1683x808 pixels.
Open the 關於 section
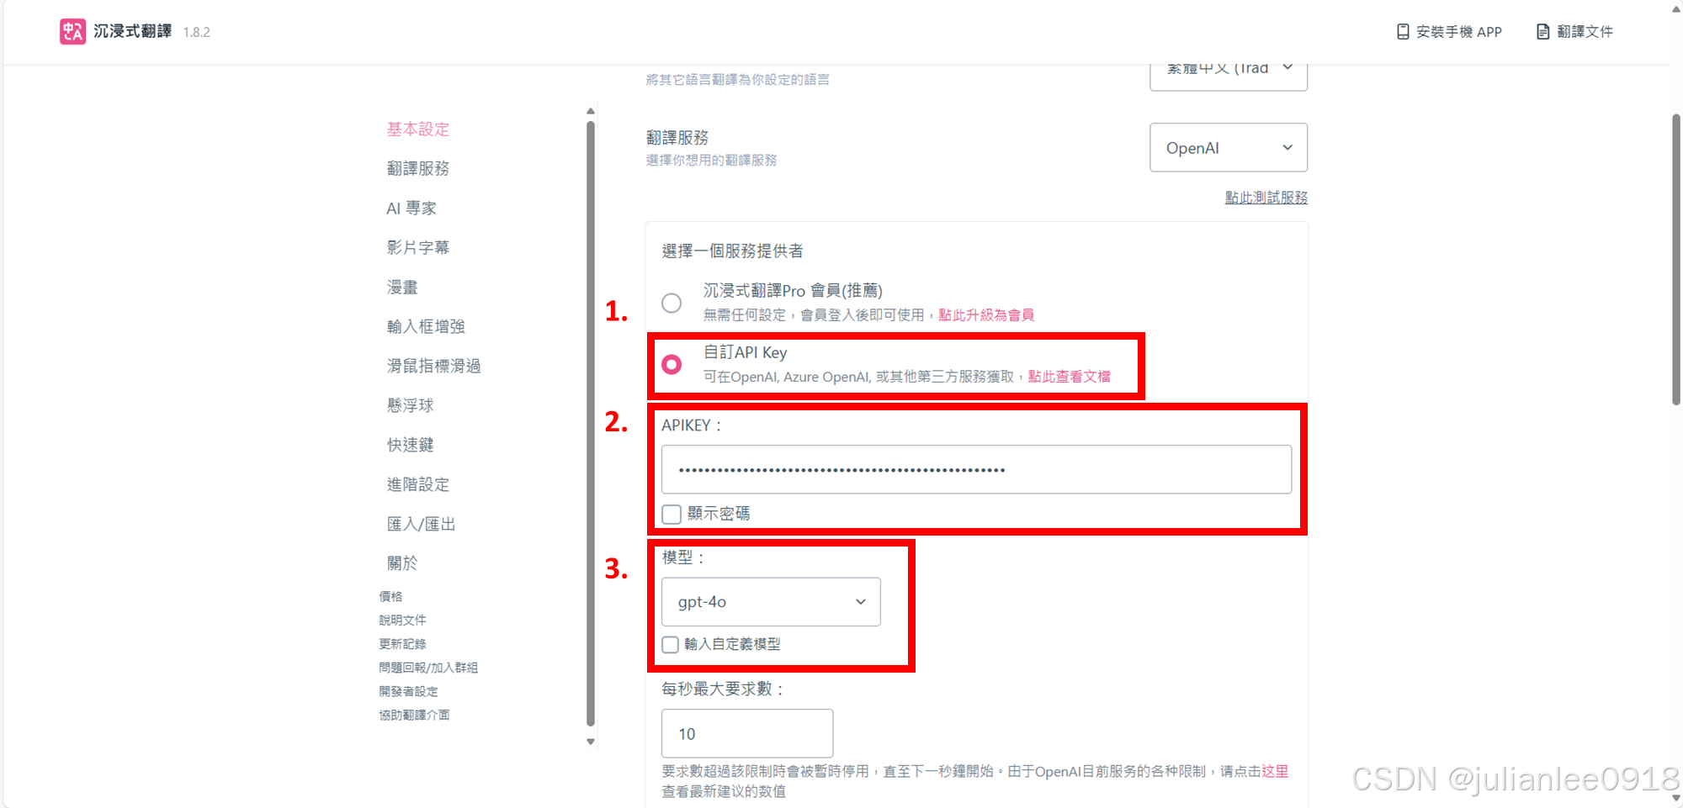coord(402,563)
